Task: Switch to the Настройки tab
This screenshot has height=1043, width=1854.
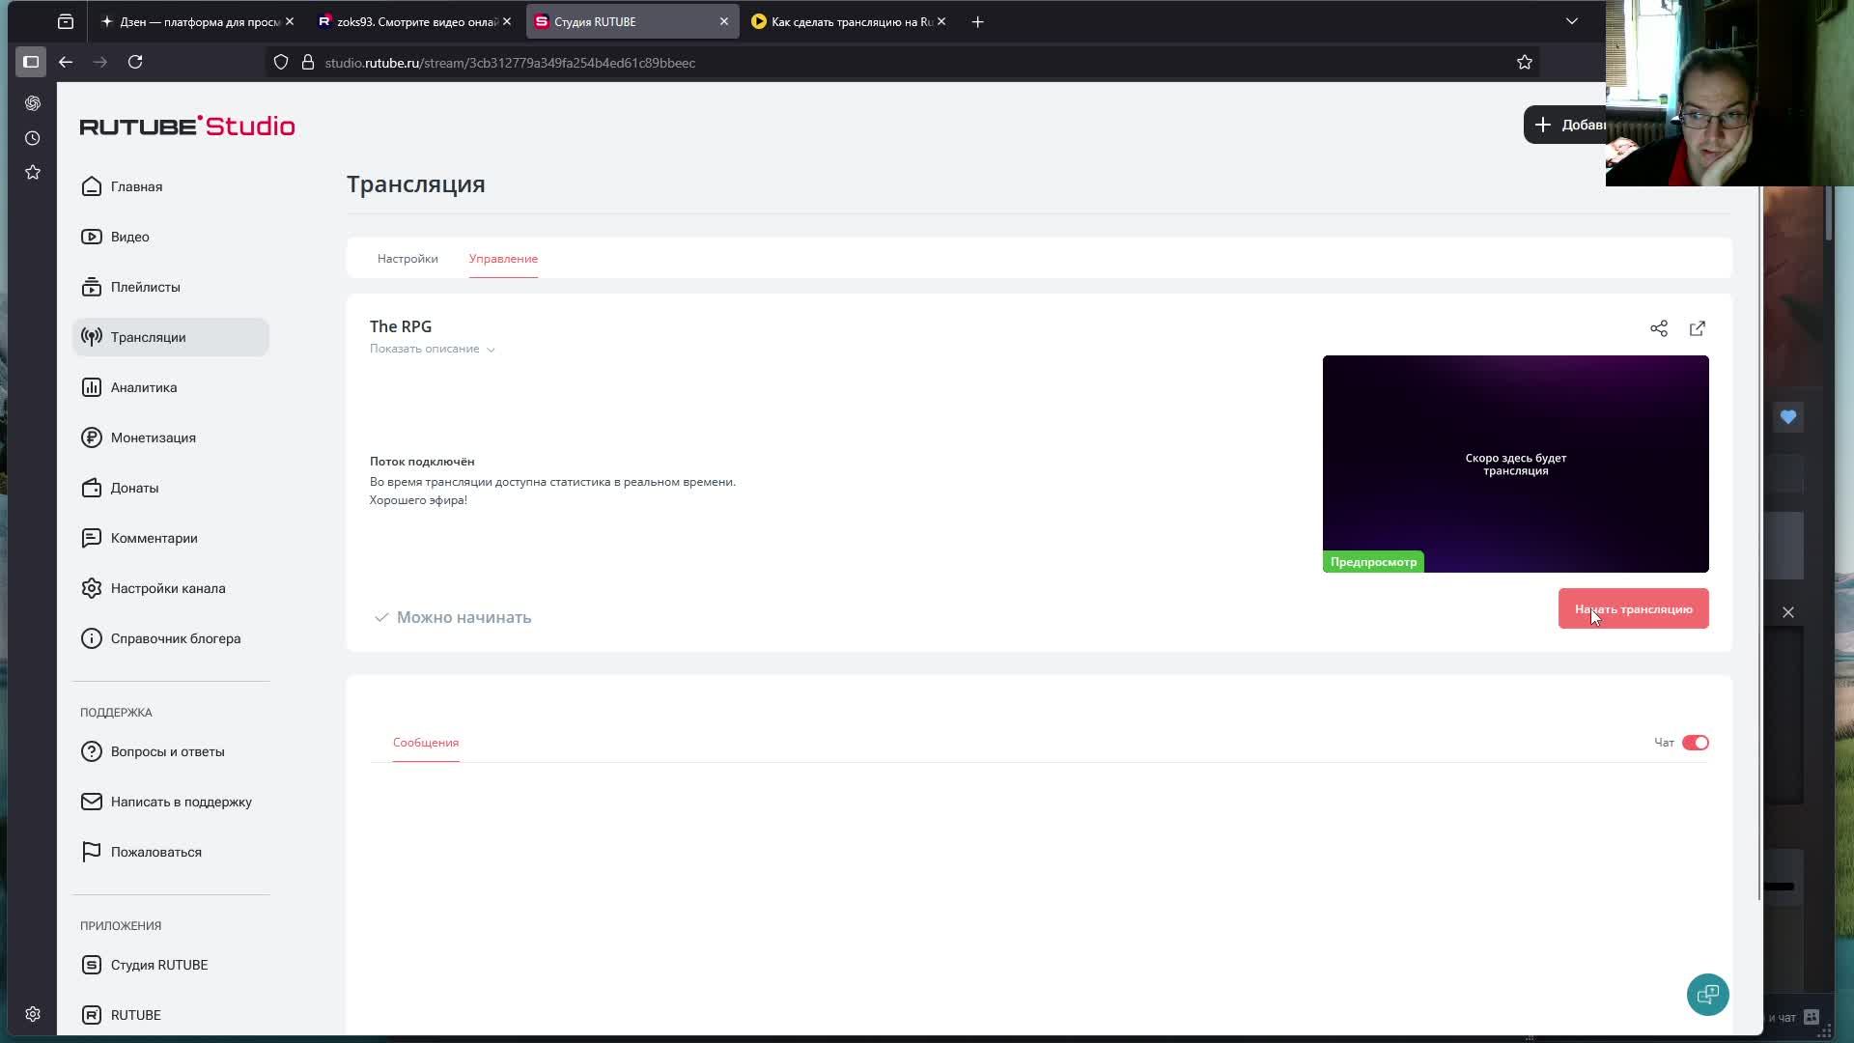Action: pyautogui.click(x=407, y=259)
